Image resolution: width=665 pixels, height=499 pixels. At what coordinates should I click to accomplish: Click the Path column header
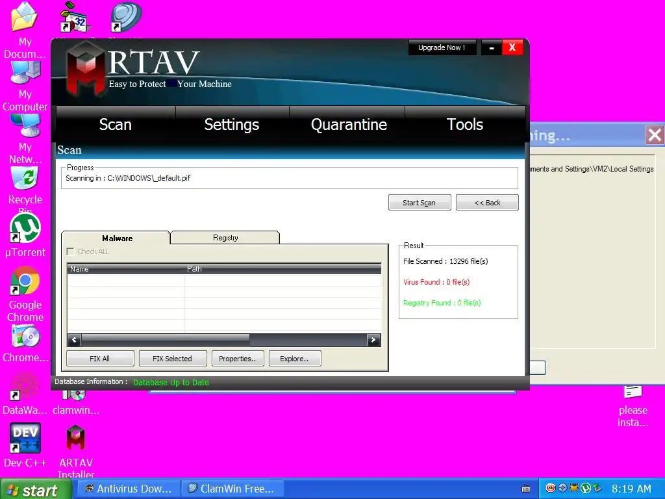(x=282, y=268)
